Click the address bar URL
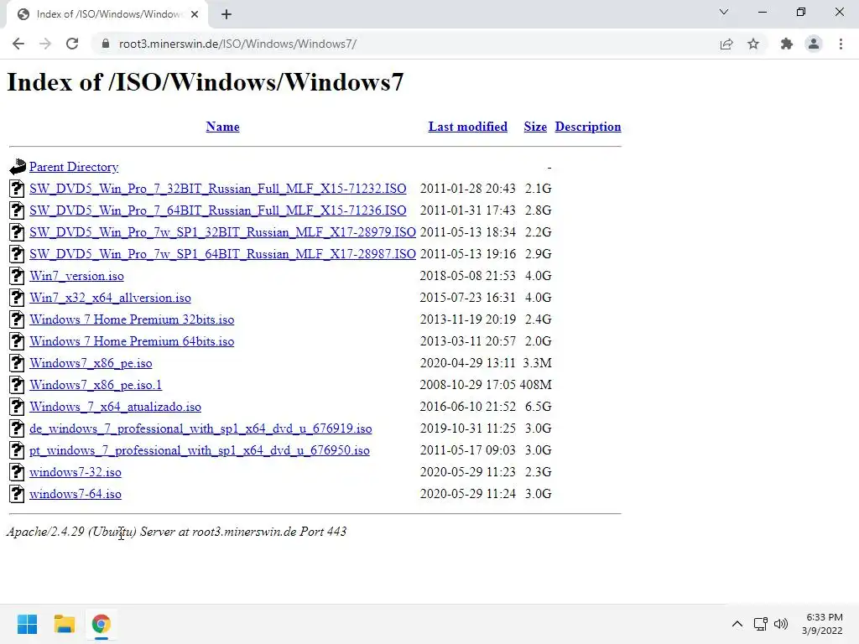Viewport: 859px width, 644px height. click(x=237, y=44)
